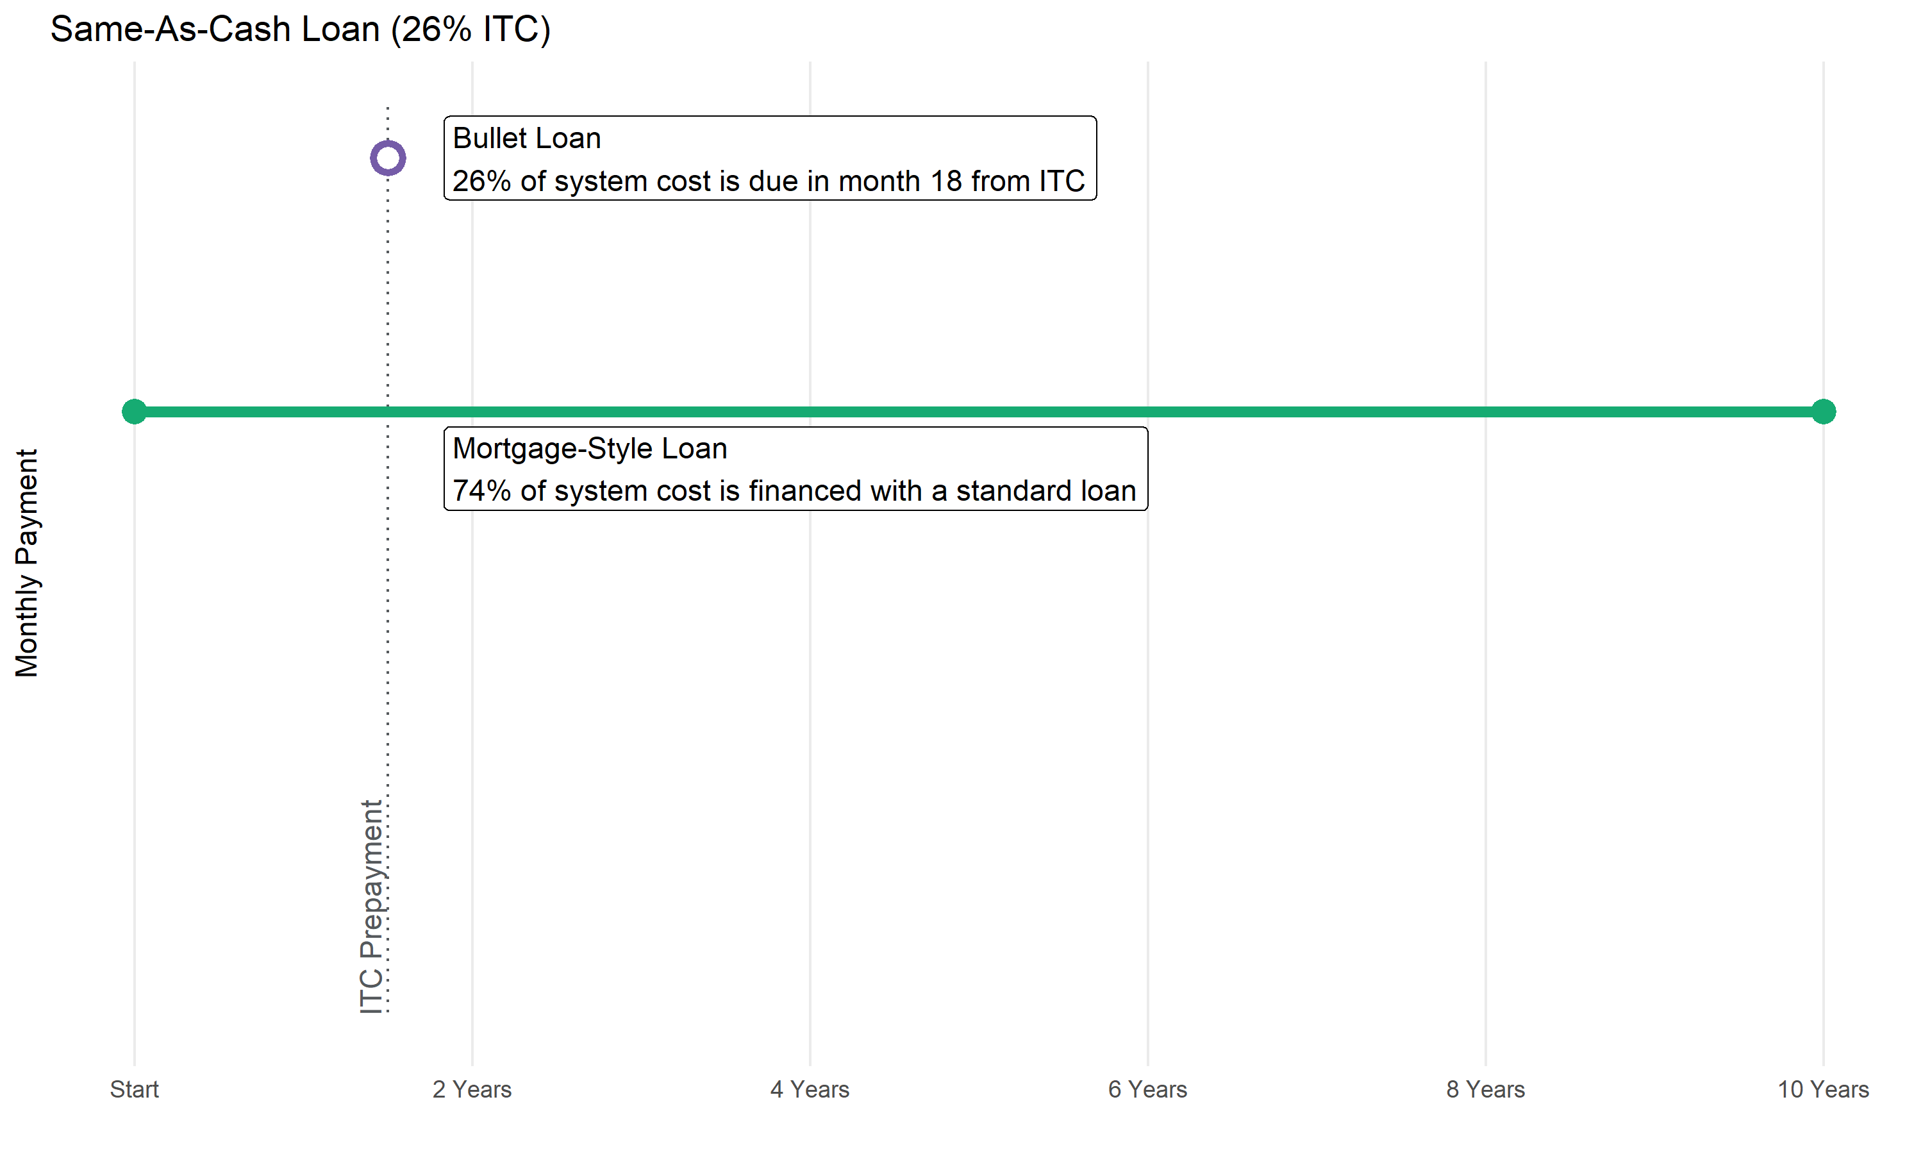Click the 4 Years axis label
This screenshot has height=1154, width=1923.
pos(809,1089)
